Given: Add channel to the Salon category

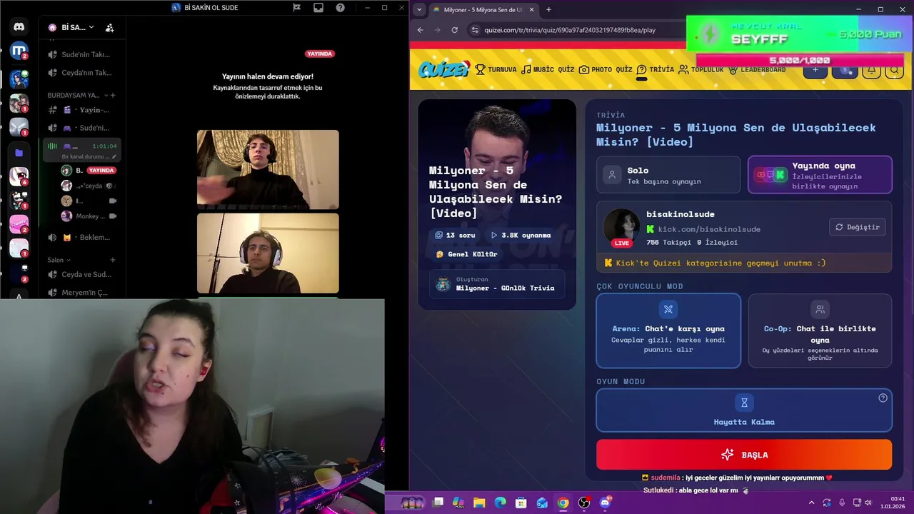Looking at the screenshot, I should click(x=113, y=260).
